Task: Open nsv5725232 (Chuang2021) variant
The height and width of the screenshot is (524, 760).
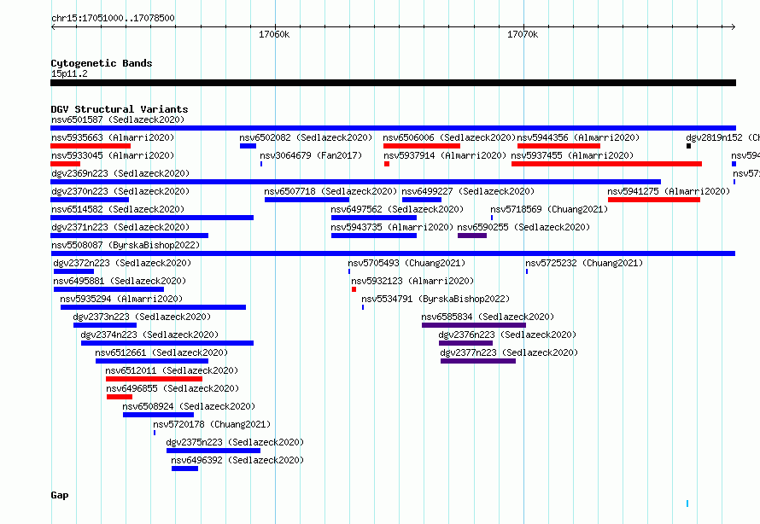Action: 585,263
